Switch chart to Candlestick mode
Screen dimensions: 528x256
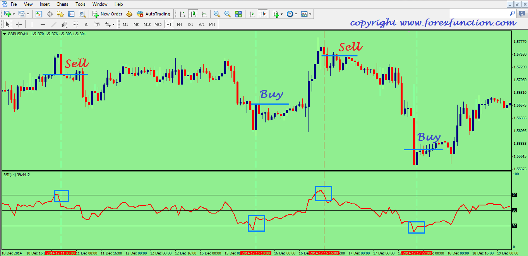193,14
